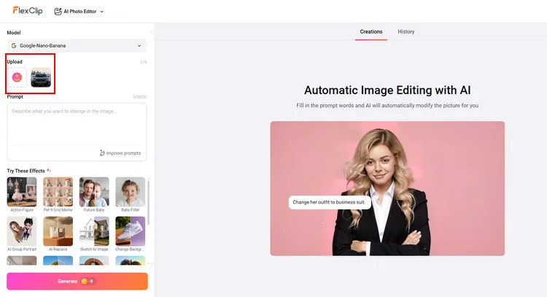The image size is (547, 297).
Task: Switch to the Creations tab
Action: coord(371,32)
